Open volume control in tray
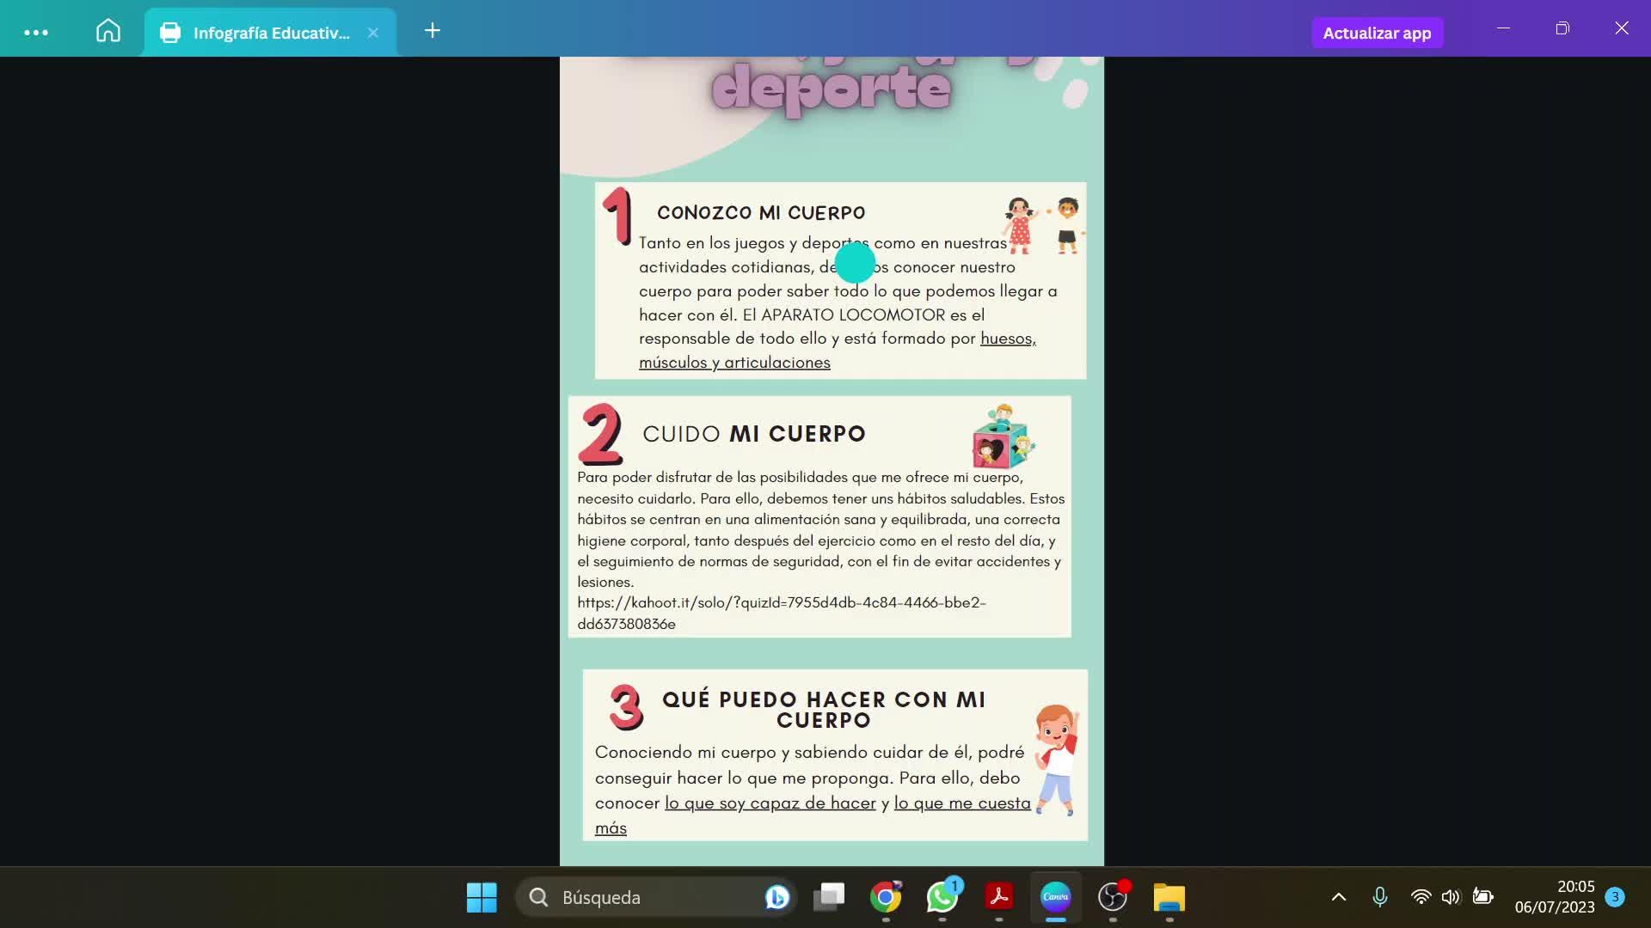The height and width of the screenshot is (928, 1651). click(x=1452, y=898)
